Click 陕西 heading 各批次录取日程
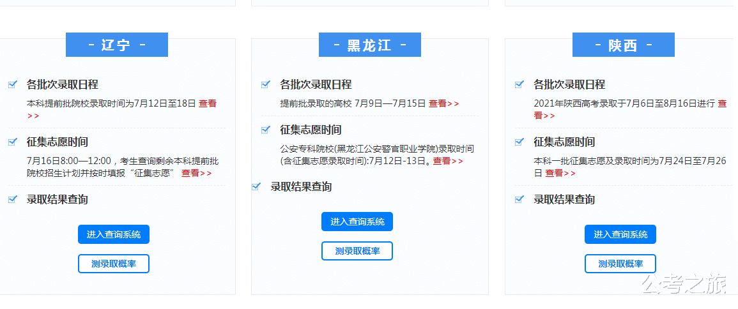Screen dimensions: 738x309 (569, 85)
